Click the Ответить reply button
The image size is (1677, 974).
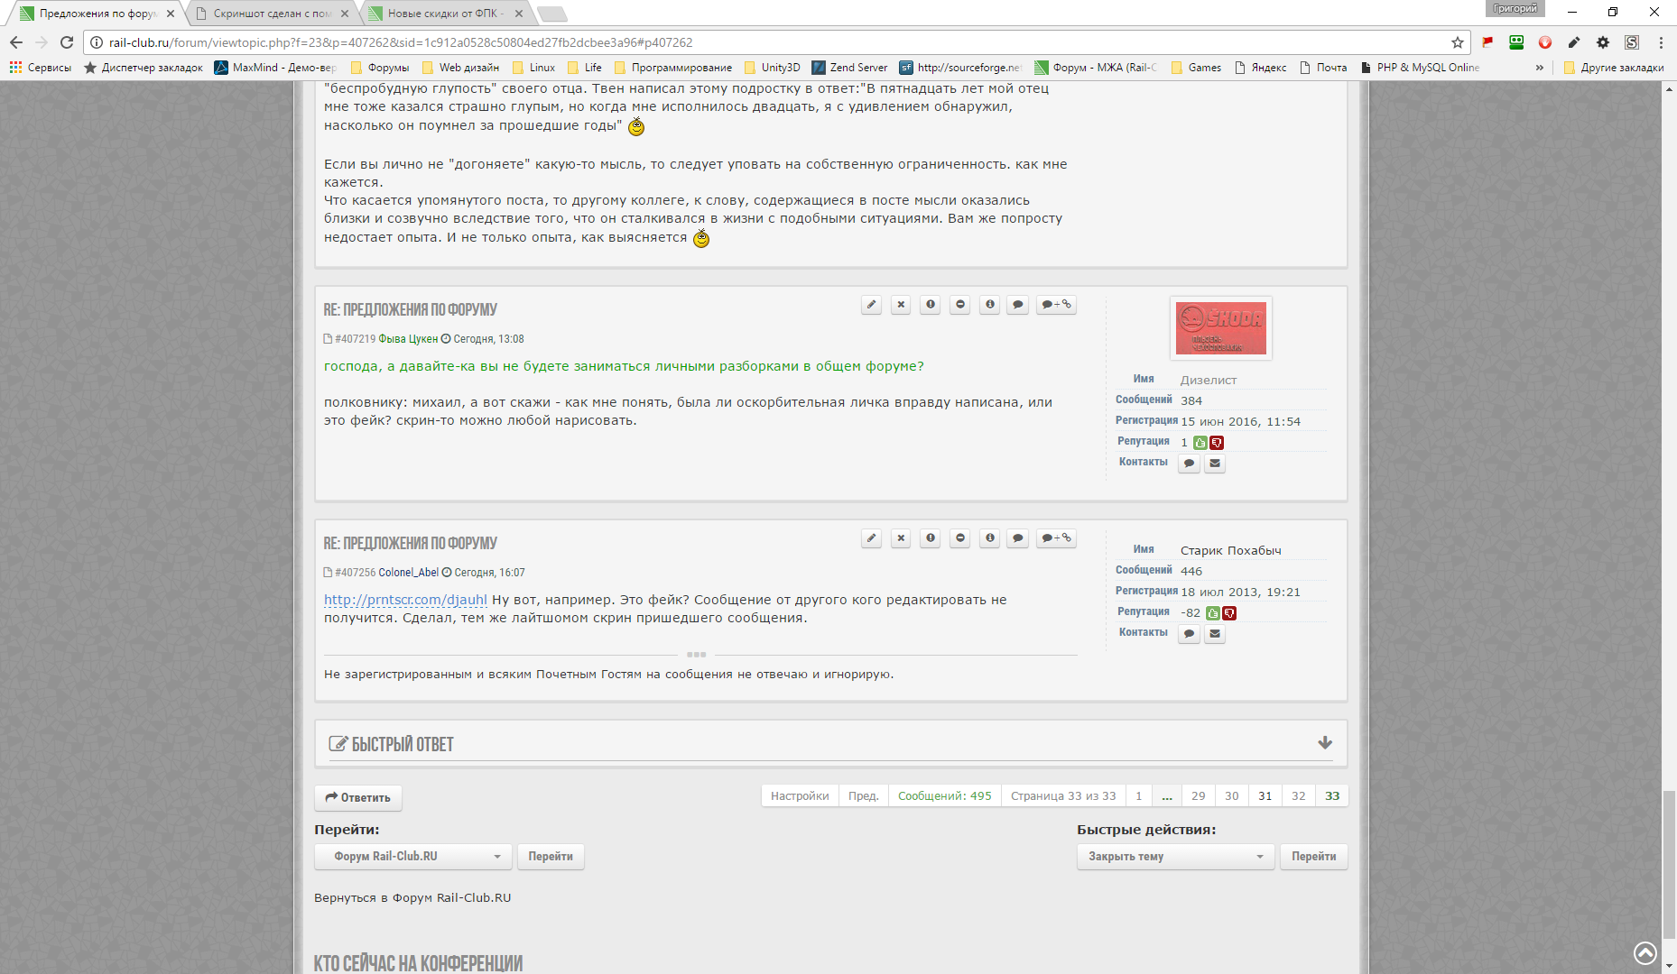point(358,798)
